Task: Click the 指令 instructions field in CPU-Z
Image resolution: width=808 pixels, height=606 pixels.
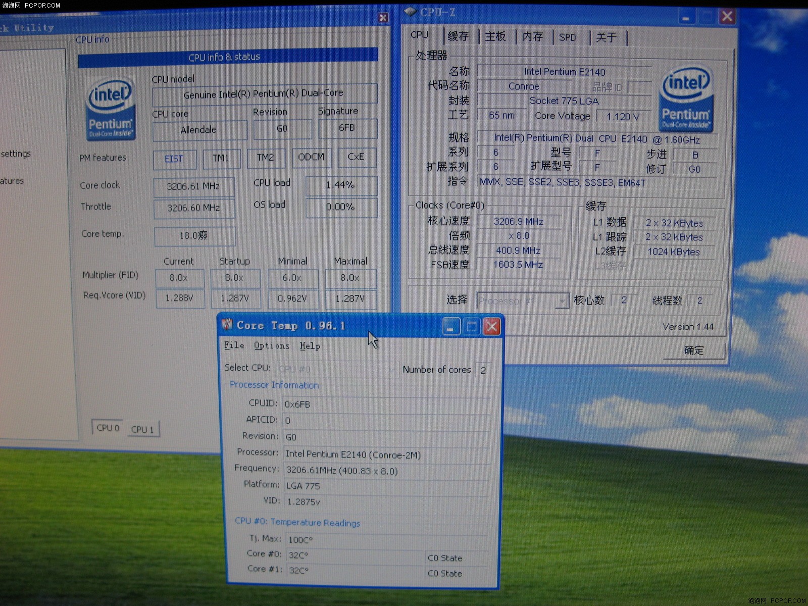Action: pyautogui.click(x=597, y=182)
